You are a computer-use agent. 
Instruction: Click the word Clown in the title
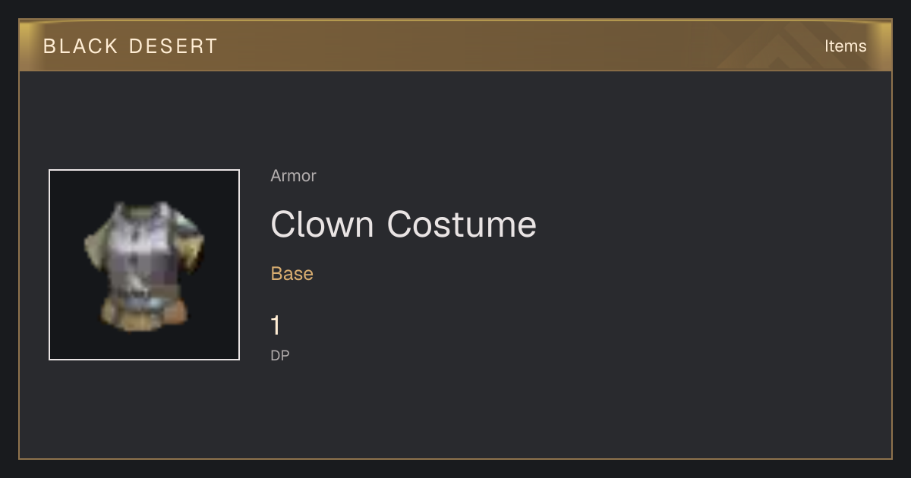point(323,225)
